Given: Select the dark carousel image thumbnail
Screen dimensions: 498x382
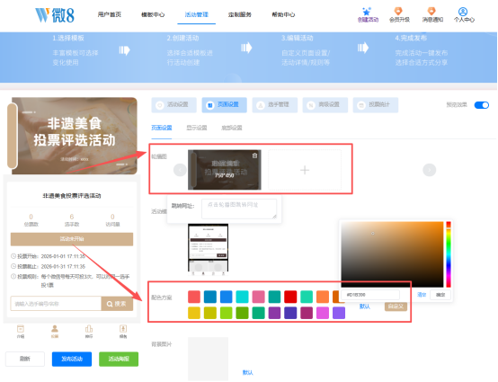Looking at the screenshot, I should [x=225, y=170].
